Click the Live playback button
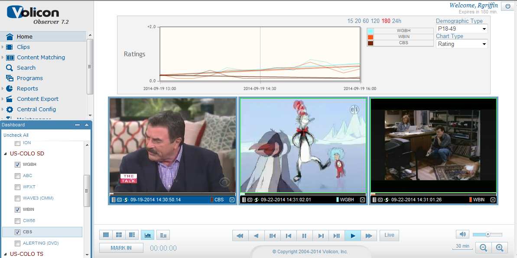The width and height of the screenshot is (517, 258). point(389,235)
